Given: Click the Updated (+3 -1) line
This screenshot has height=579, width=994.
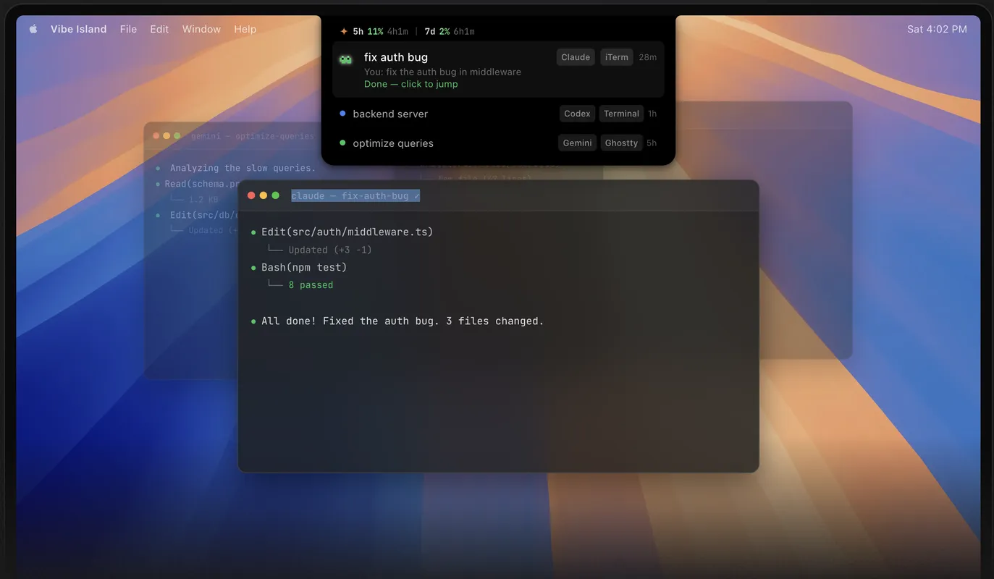Looking at the screenshot, I should coord(329,250).
